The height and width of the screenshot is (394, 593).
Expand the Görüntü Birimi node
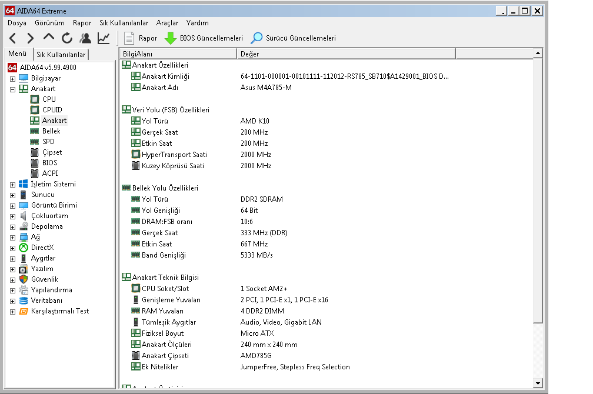click(12, 206)
